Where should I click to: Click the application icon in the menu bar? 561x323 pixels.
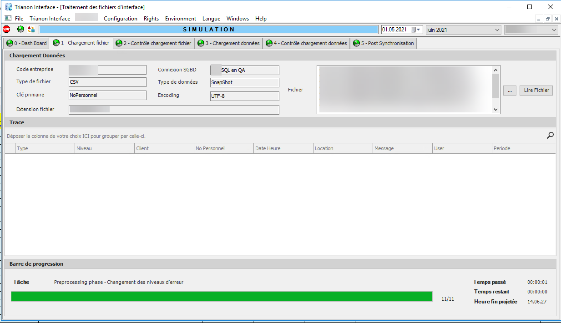pyautogui.click(x=8, y=19)
